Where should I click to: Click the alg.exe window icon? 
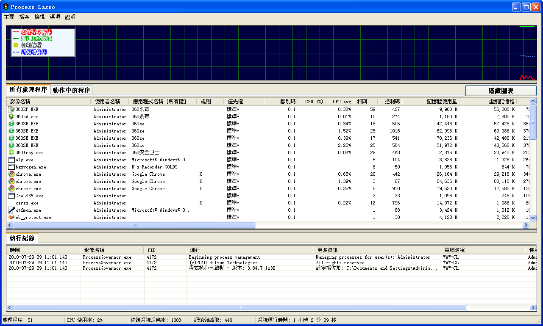pos(11,160)
